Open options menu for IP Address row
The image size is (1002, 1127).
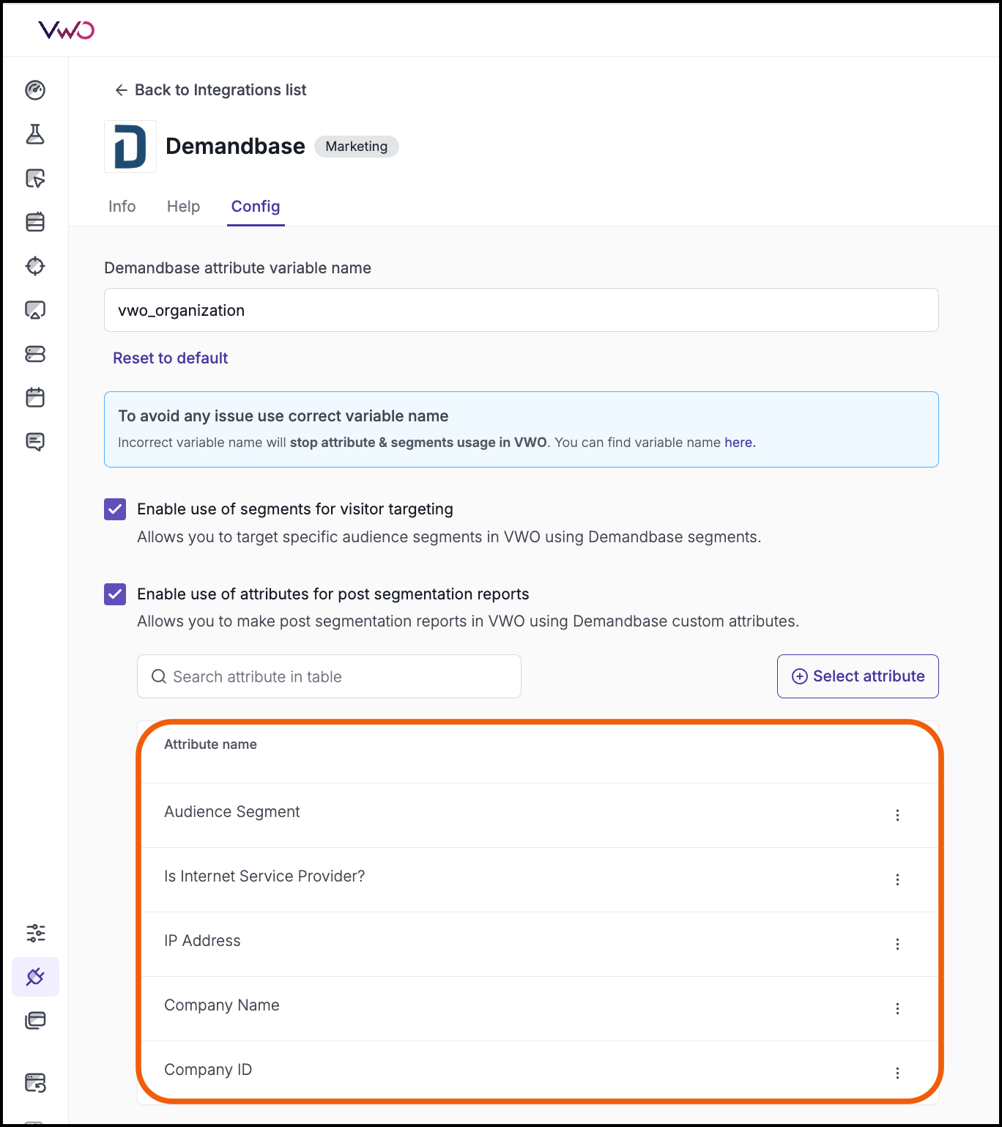click(897, 945)
